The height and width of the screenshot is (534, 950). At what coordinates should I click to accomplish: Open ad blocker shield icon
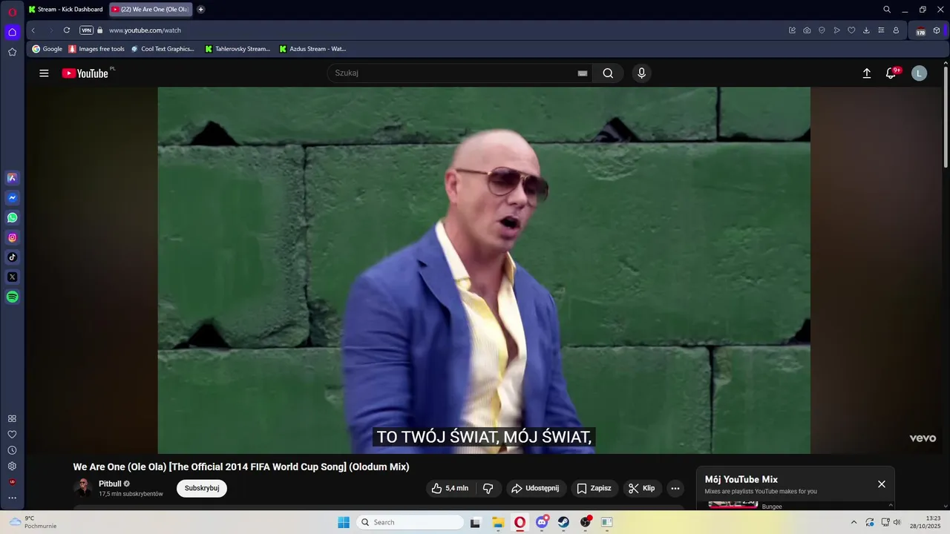822,30
